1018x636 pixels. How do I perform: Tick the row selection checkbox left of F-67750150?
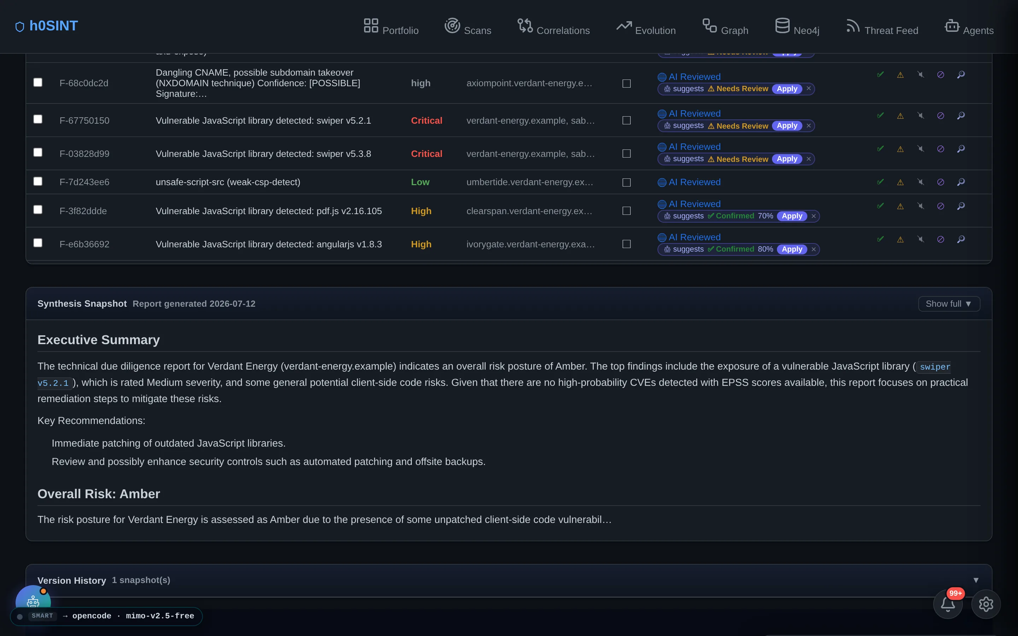coord(38,119)
